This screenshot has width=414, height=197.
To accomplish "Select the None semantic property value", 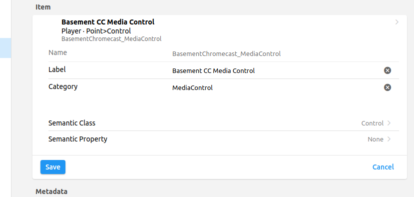I will 375,139.
